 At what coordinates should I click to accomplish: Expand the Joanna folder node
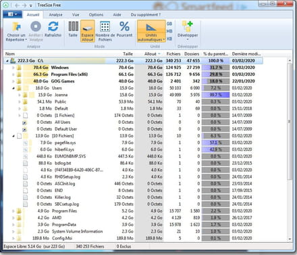[x=20, y=95]
